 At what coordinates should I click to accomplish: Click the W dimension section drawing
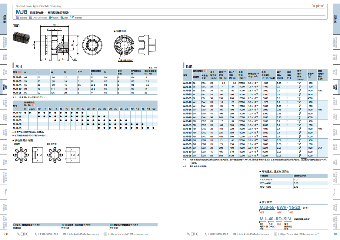(56, 43)
